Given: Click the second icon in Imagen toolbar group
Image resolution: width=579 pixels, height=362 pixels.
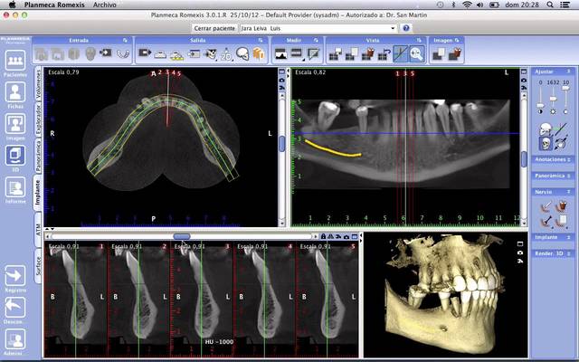Looking at the screenshot, I should (455, 54).
